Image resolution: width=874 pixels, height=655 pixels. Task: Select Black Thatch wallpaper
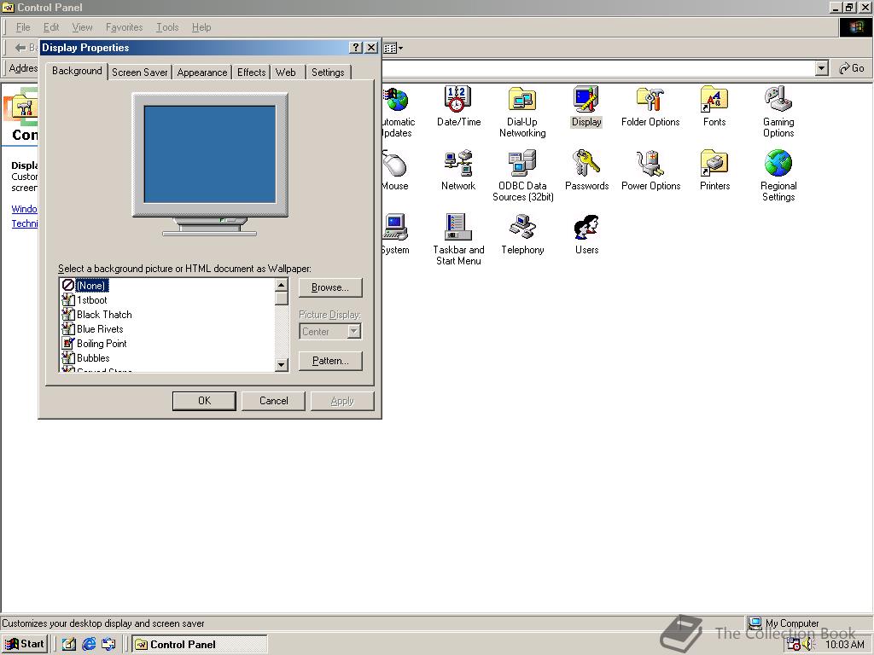click(x=97, y=314)
